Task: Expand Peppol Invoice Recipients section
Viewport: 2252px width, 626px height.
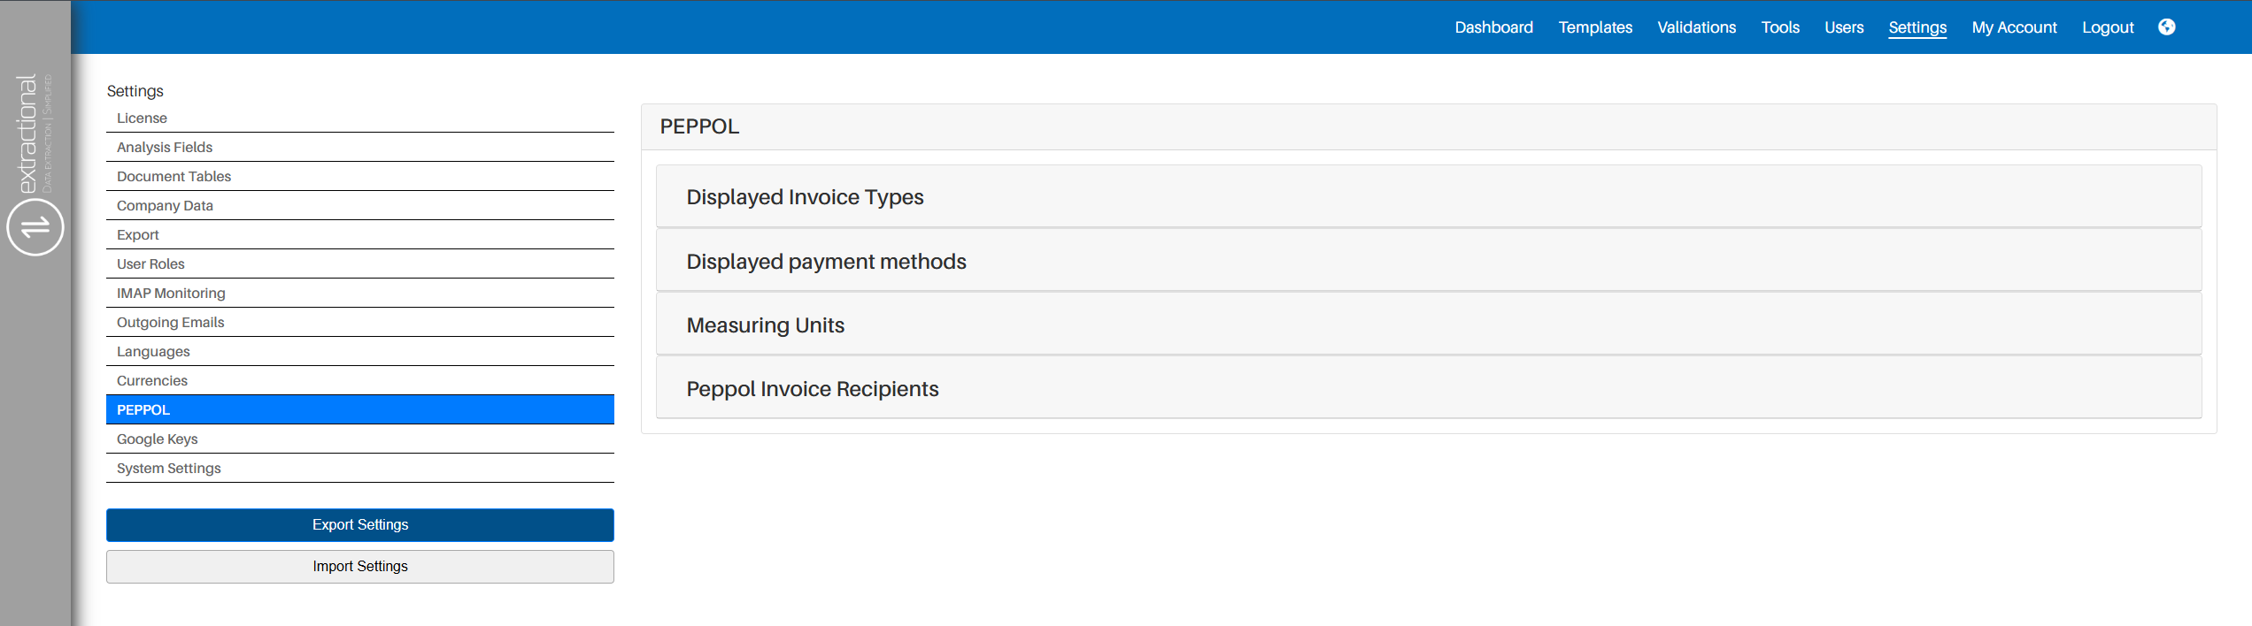Action: pos(812,389)
